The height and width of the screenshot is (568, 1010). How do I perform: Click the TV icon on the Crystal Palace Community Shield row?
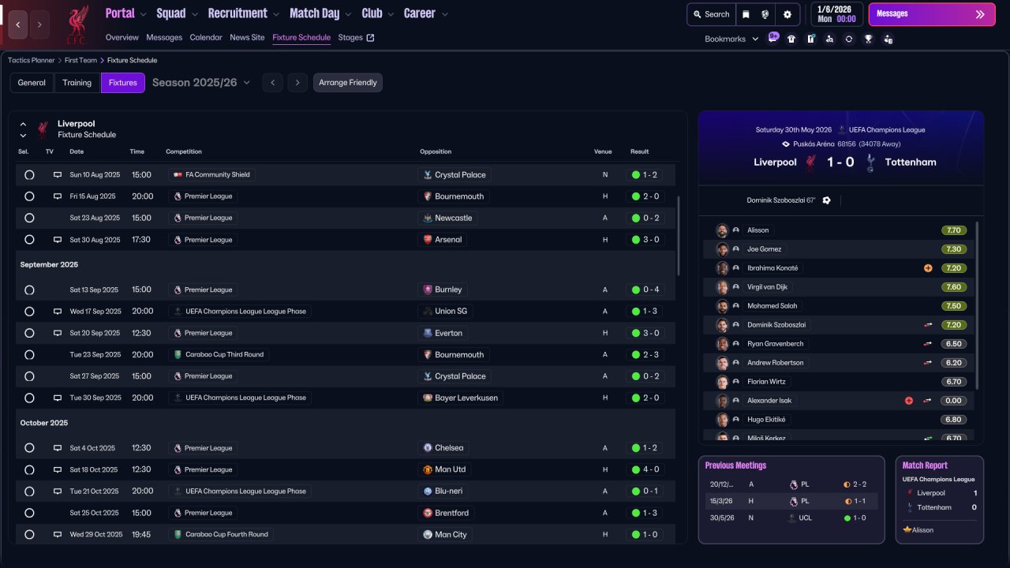58,175
